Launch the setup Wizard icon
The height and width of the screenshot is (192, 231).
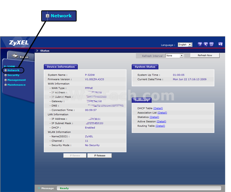206,45
